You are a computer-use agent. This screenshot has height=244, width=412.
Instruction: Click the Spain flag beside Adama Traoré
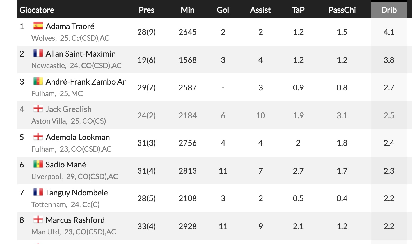38,26
